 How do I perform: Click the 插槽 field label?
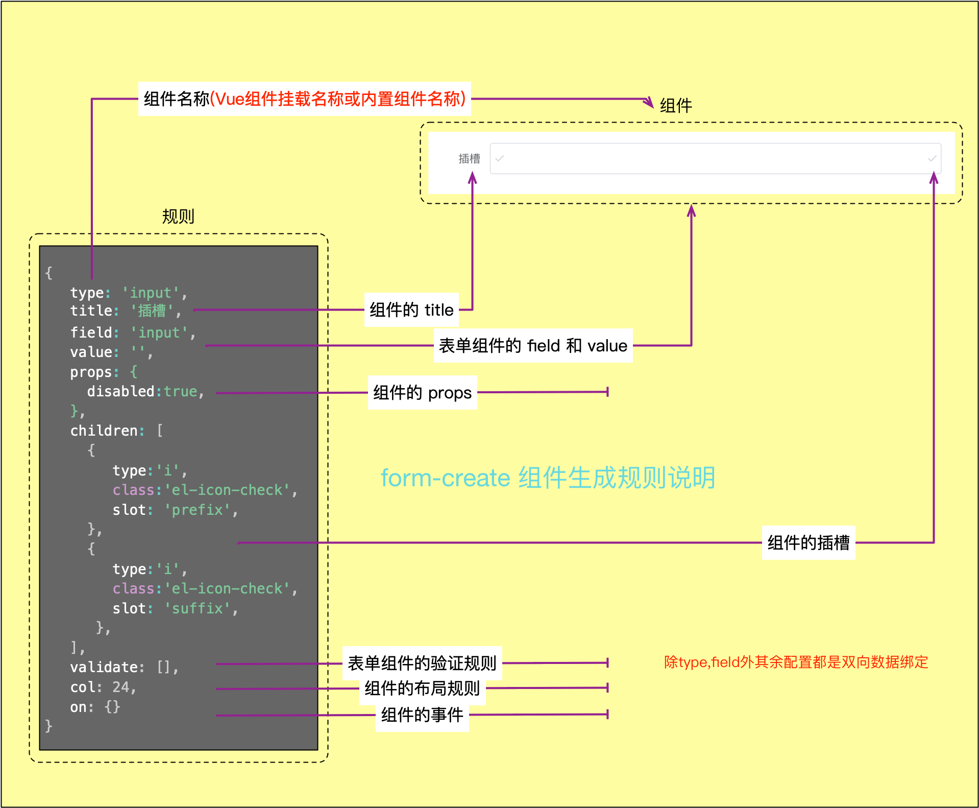pyautogui.click(x=469, y=159)
